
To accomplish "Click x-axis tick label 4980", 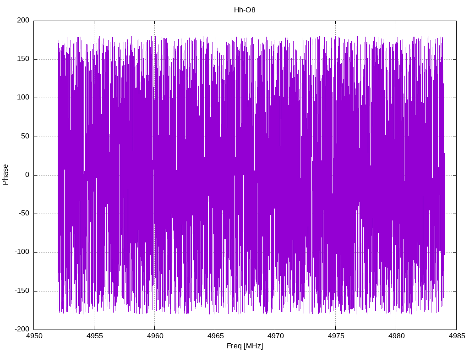I will [x=396, y=336].
